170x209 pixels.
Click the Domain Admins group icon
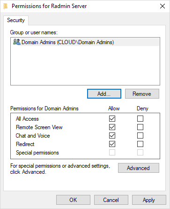(x=17, y=42)
